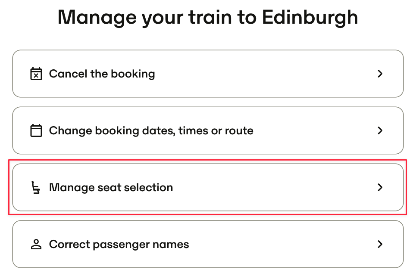413x276 pixels.
Task: Choose the "Manage seat selection" text label
Action: (x=111, y=188)
